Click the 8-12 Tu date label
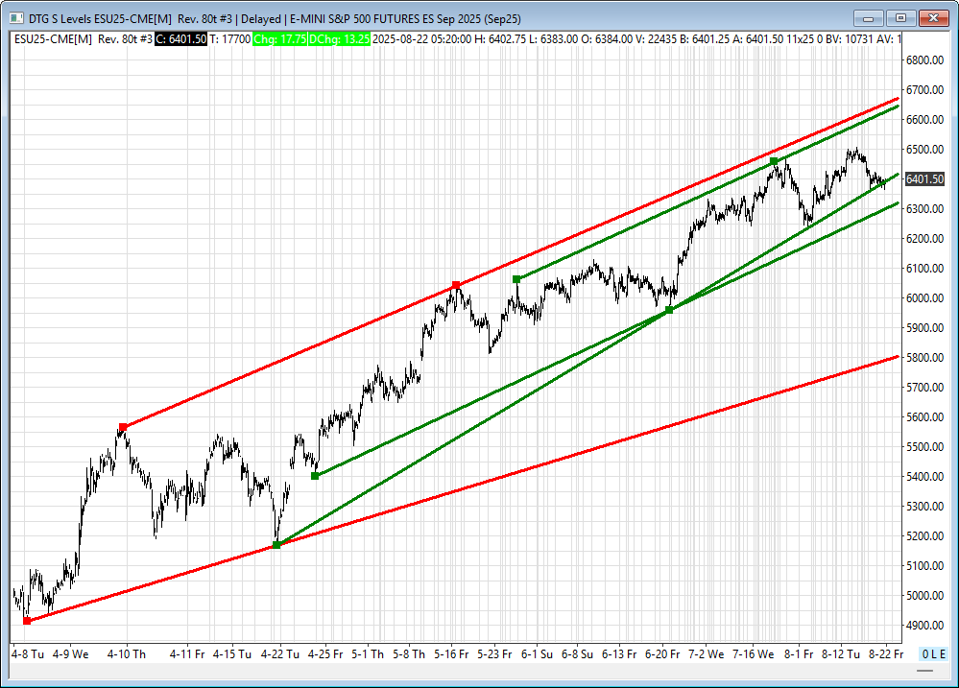Screen dimensions: 959x688 (841, 653)
